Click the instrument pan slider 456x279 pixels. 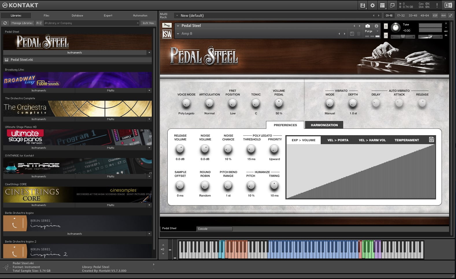[403, 37]
